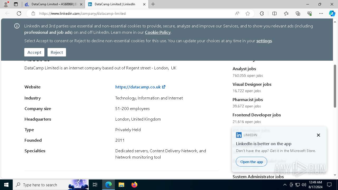Image resolution: width=338 pixels, height=190 pixels.
Task: Add page to favorites star icon
Action: pos(248,13)
